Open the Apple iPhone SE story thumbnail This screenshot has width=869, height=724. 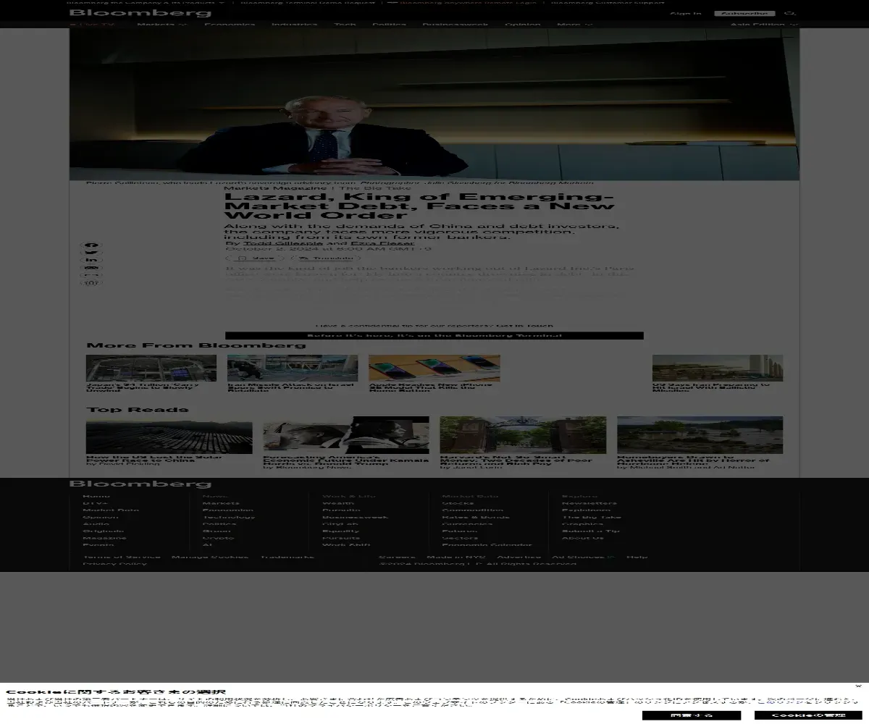434,368
